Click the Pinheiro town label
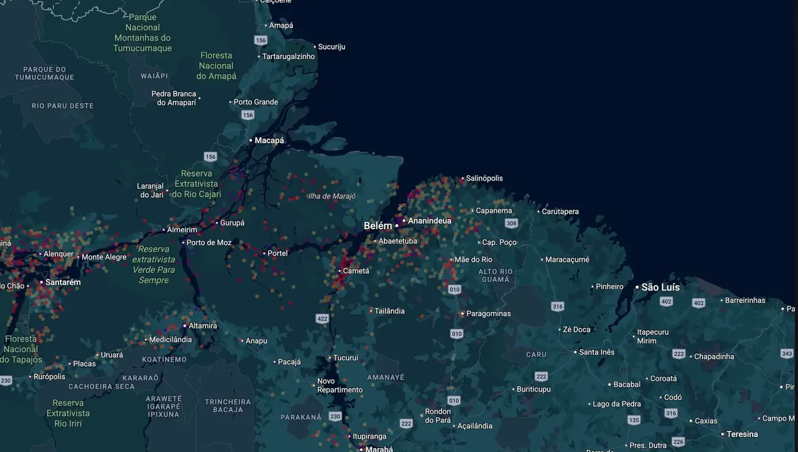The height and width of the screenshot is (452, 798). [x=609, y=287]
